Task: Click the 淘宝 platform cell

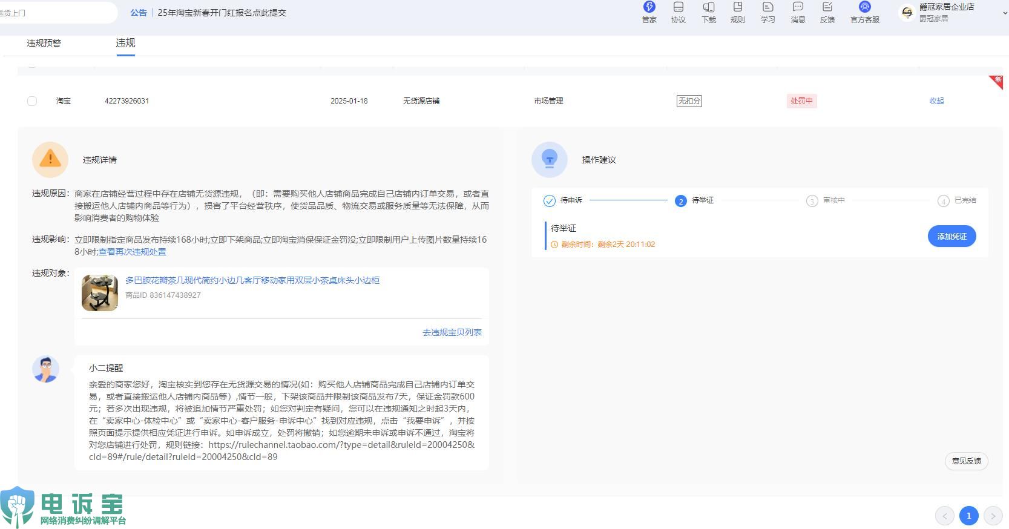Action: [64, 101]
